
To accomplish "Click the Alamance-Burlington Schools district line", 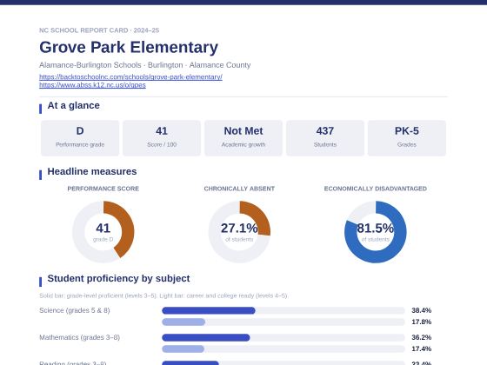I will click(x=144, y=65).
